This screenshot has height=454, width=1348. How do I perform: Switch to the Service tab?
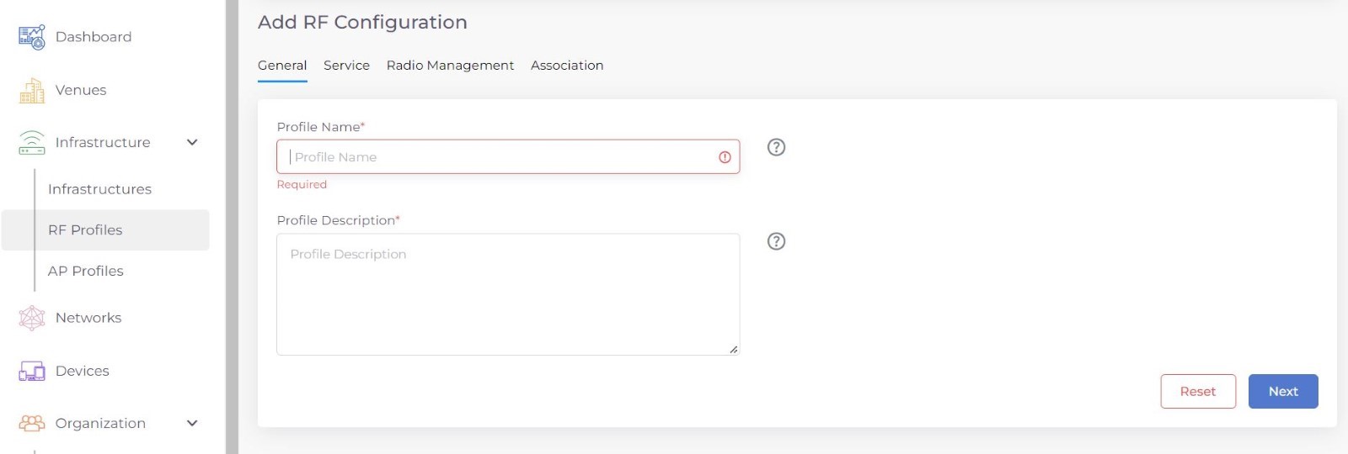coord(346,66)
